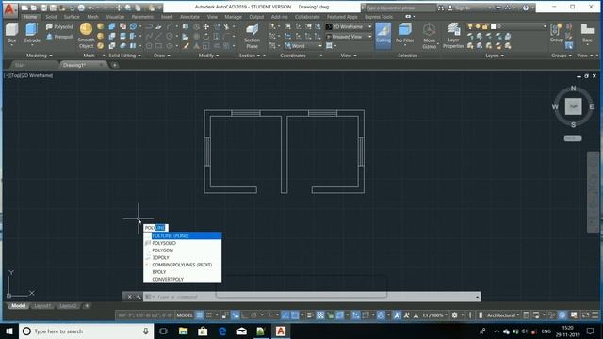Switch to the Layout1 tab
Viewport: 603px width, 339px height.
(42, 306)
